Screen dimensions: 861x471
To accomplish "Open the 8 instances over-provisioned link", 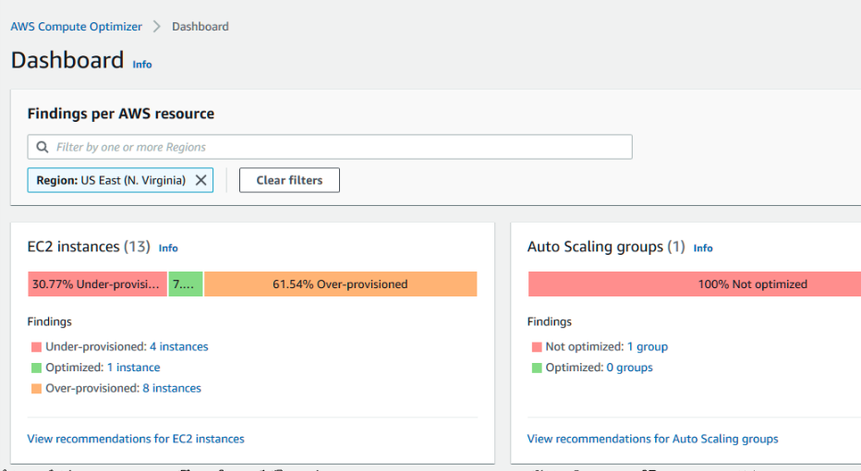I will tap(172, 389).
